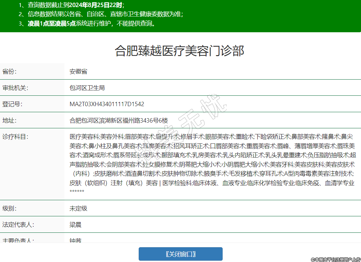Select the 登记号 field label
The image size is (361, 262).
(12, 104)
